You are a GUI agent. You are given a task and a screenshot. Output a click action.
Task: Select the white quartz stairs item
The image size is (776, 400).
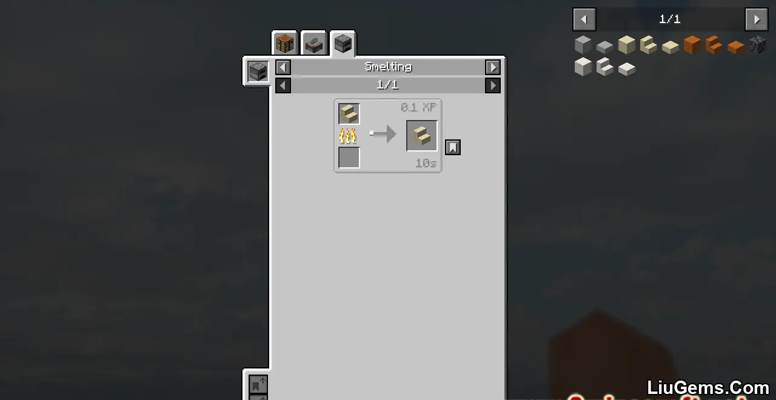[605, 67]
